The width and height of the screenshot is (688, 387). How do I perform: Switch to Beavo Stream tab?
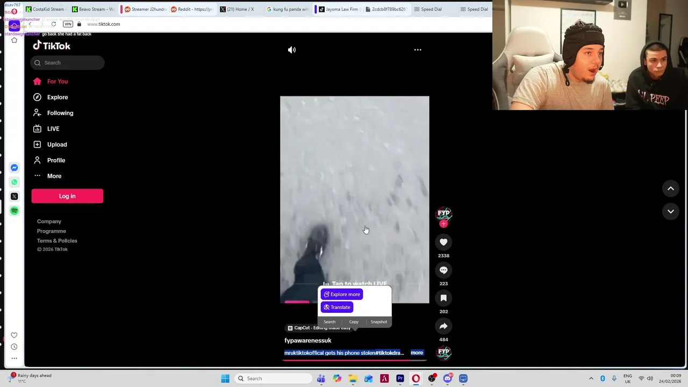(x=93, y=9)
